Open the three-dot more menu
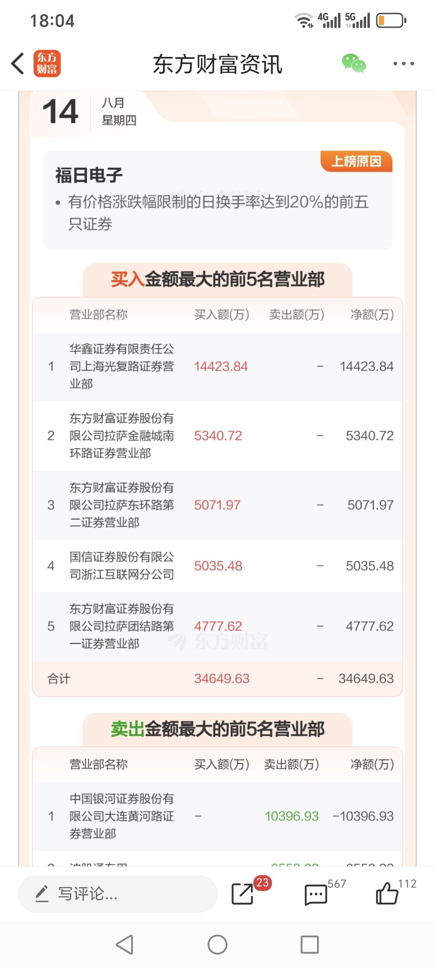Screen dimensions: 435x968 (x=404, y=63)
